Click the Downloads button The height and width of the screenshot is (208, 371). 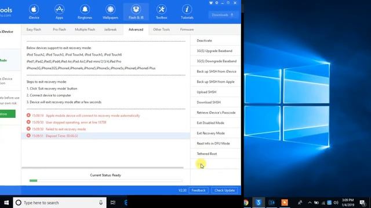click(223, 15)
